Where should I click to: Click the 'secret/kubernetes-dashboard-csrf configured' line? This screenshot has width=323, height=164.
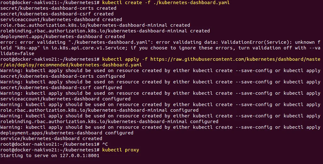61,88
